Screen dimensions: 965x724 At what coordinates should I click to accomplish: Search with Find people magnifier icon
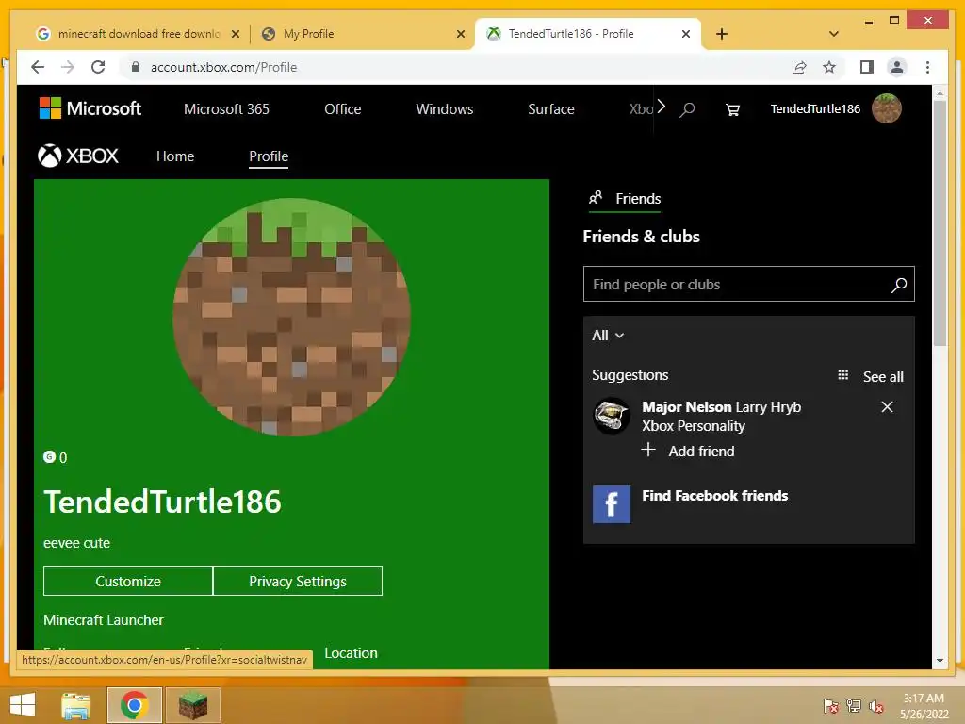pyautogui.click(x=898, y=285)
